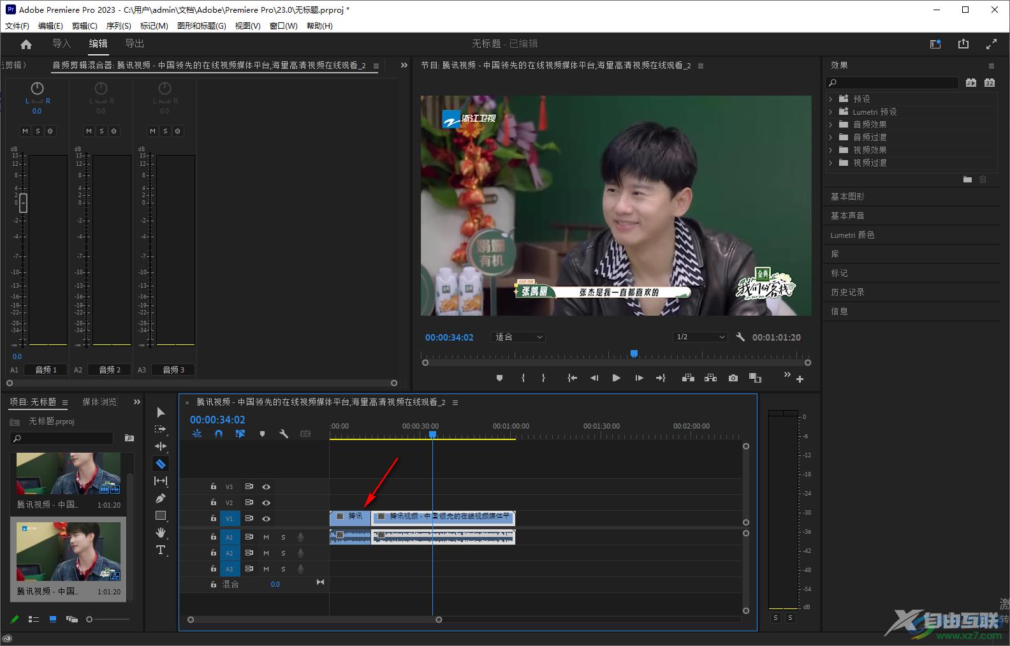The image size is (1010, 646).
Task: Click new custom bin icon in Effects panel
Action: [967, 180]
